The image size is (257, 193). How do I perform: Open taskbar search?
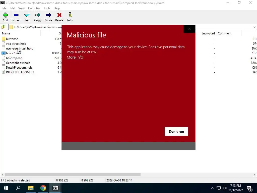18,188
